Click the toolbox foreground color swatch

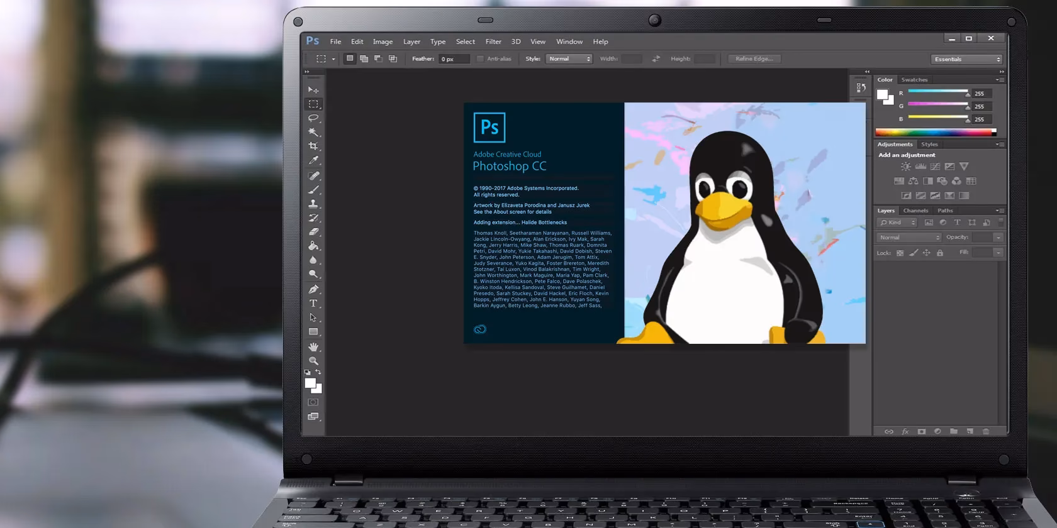pyautogui.click(x=310, y=383)
